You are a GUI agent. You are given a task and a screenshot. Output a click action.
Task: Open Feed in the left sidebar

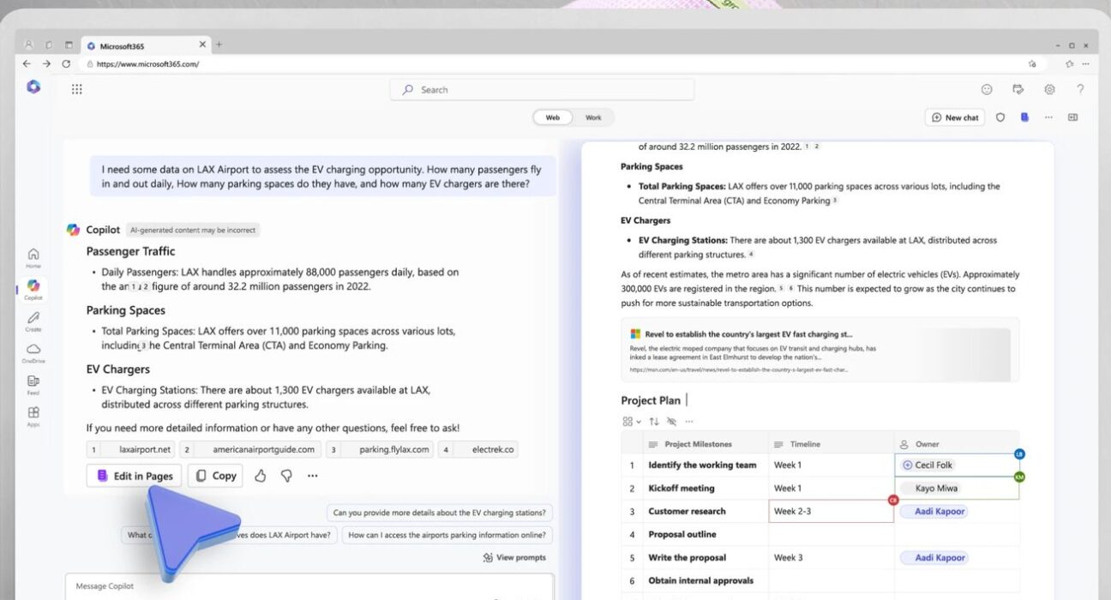pos(33,385)
